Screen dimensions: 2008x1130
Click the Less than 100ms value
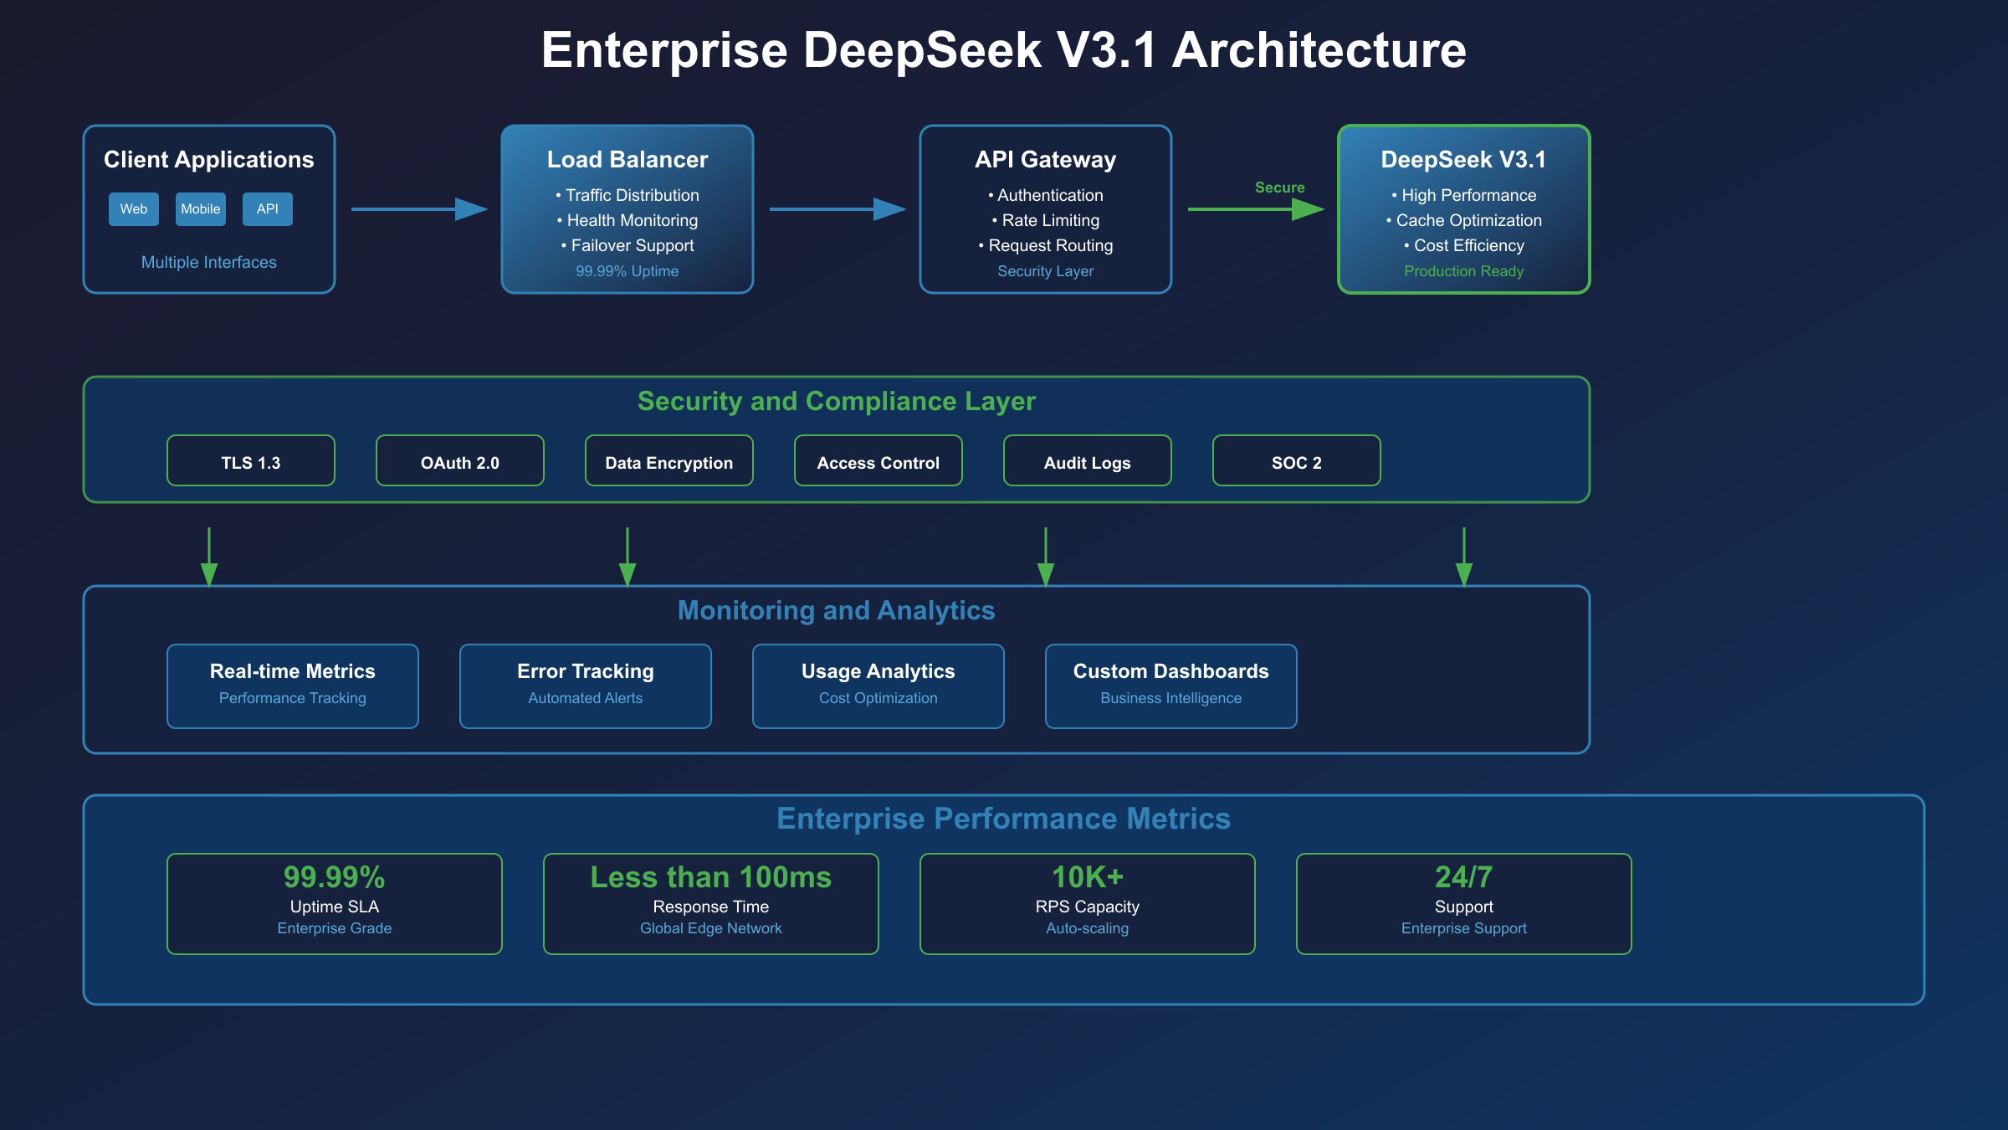tap(711, 877)
